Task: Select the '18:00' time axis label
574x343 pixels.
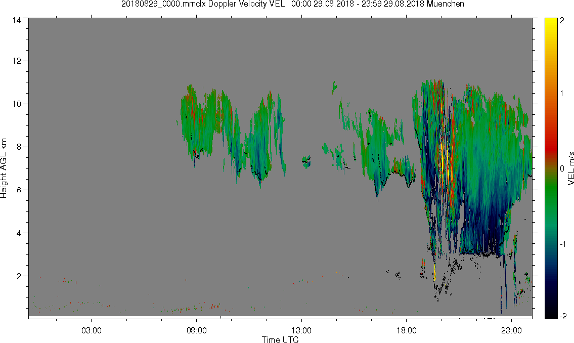Action: [x=407, y=331]
